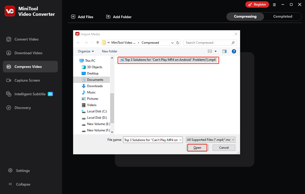Click the Register button
This screenshot has width=305, height=194.
pos(257,4)
